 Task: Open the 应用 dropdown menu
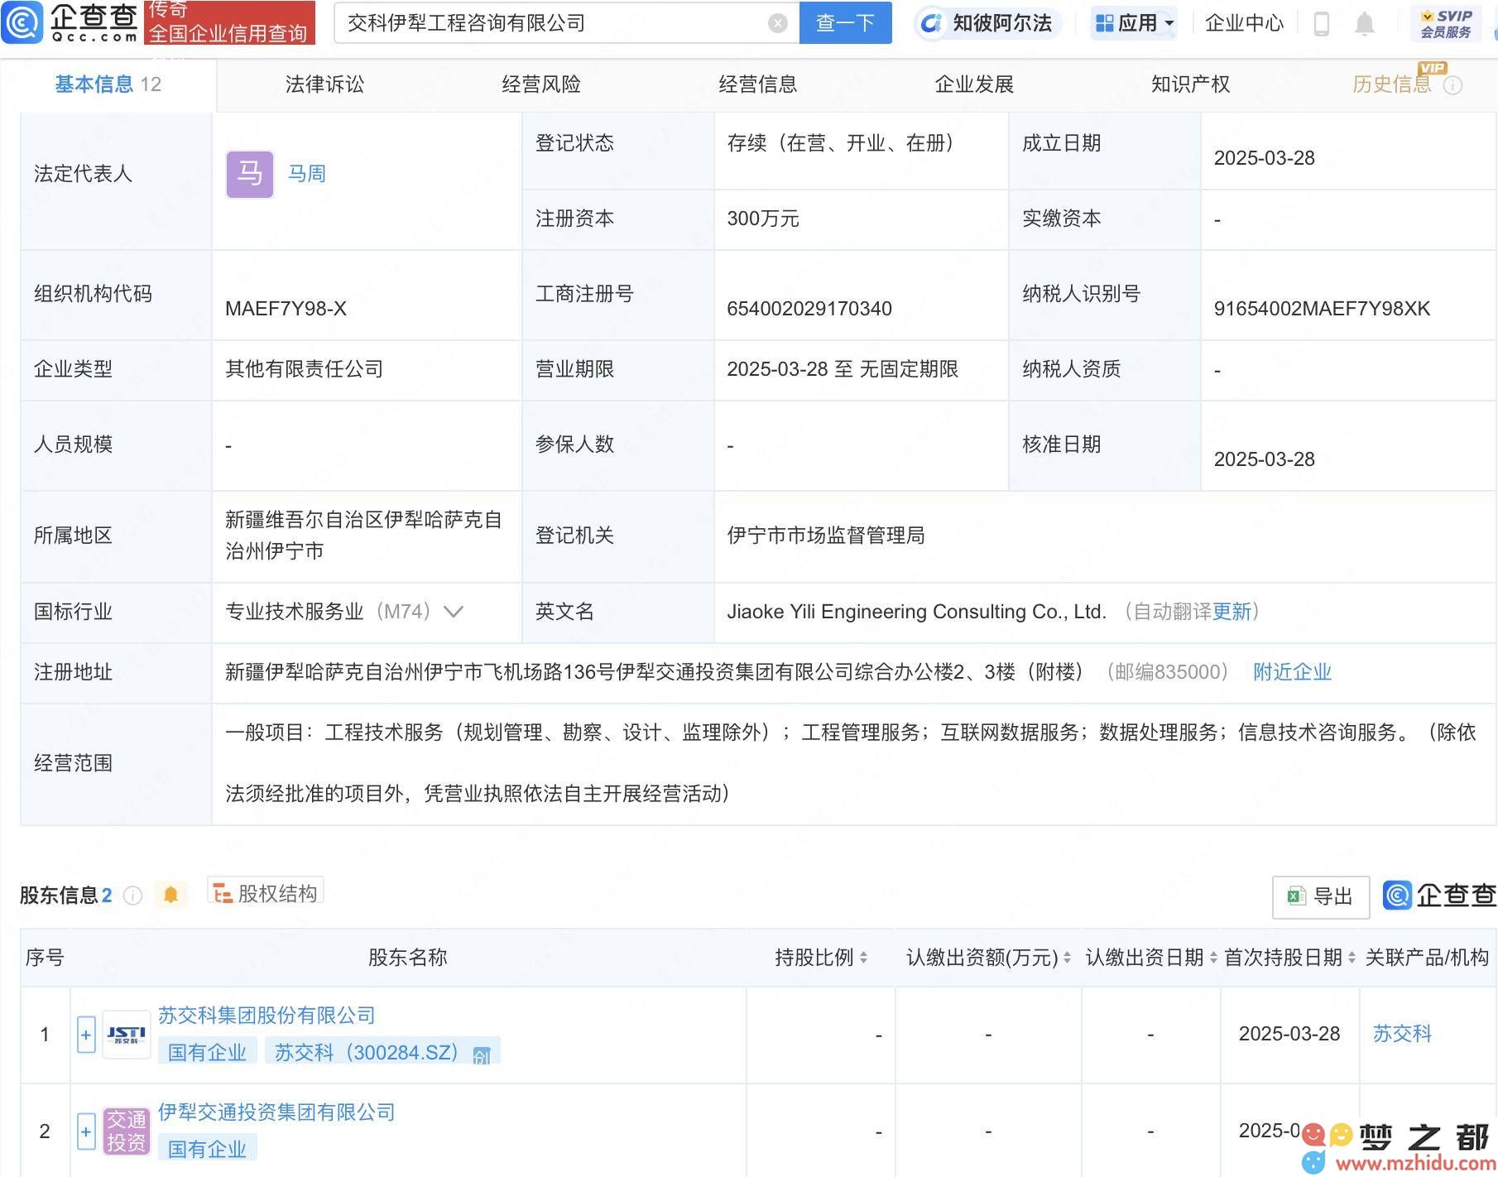[1134, 23]
